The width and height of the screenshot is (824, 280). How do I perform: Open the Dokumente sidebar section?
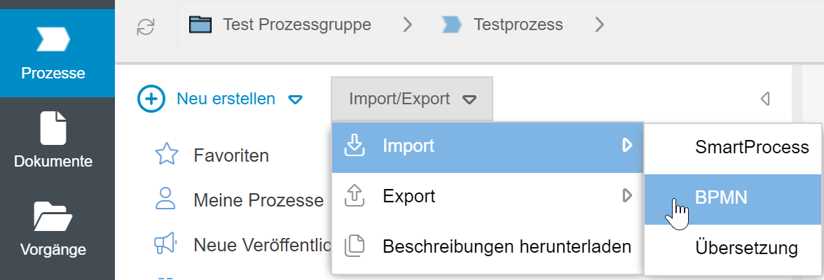coord(53,141)
